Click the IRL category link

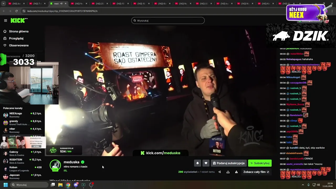click(x=65, y=171)
